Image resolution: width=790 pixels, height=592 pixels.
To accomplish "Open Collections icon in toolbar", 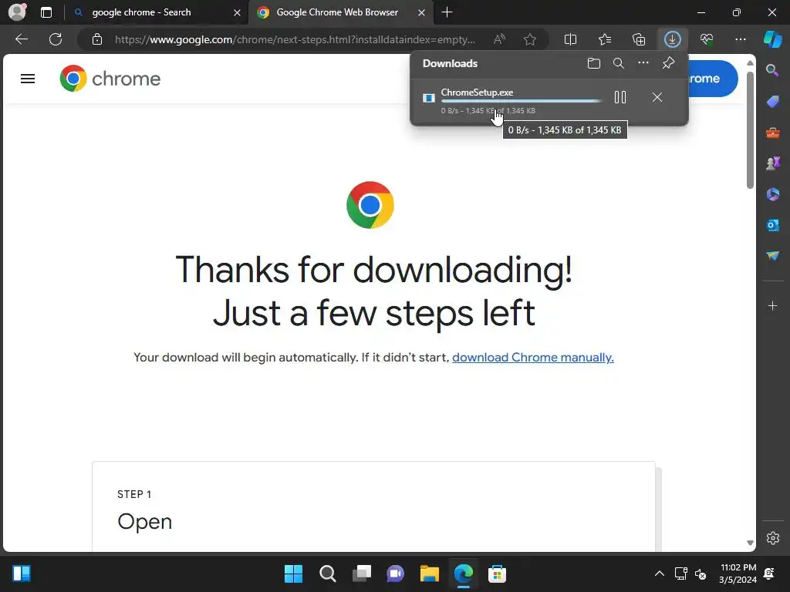I will point(639,39).
